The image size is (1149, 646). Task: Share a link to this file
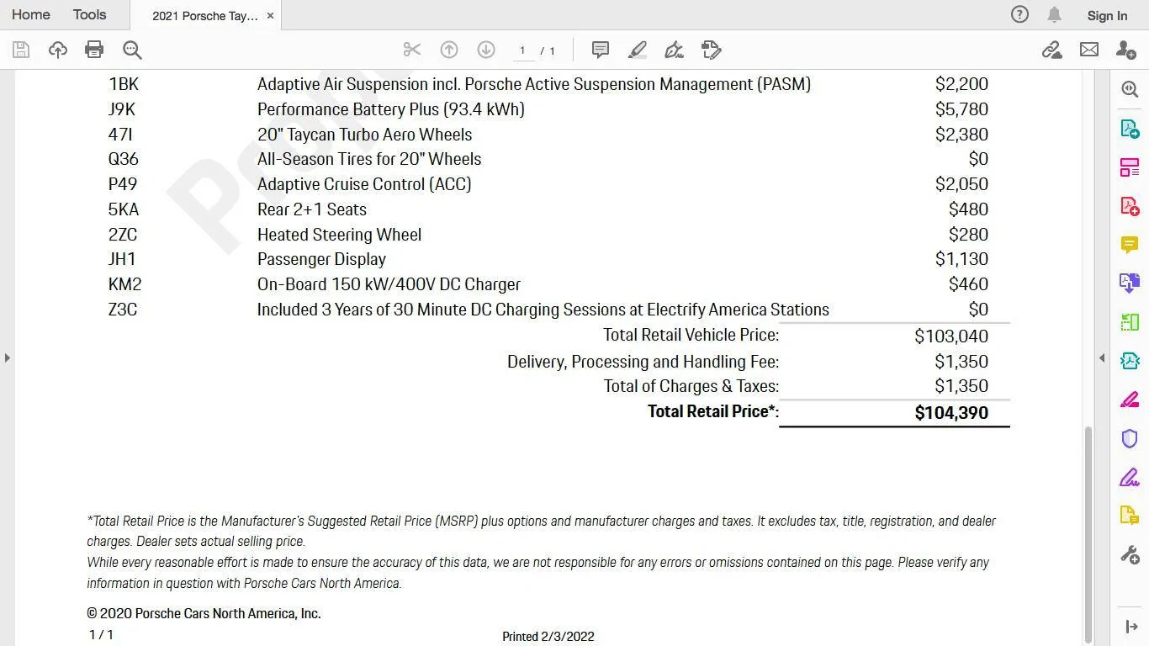(x=1051, y=50)
